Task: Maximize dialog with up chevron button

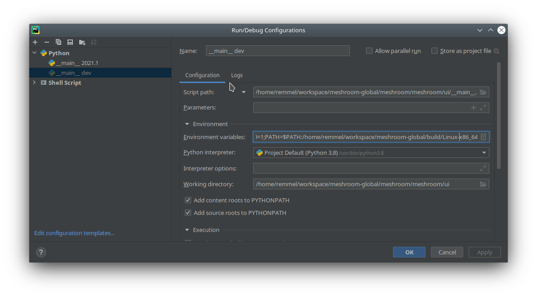Action: coord(490,30)
